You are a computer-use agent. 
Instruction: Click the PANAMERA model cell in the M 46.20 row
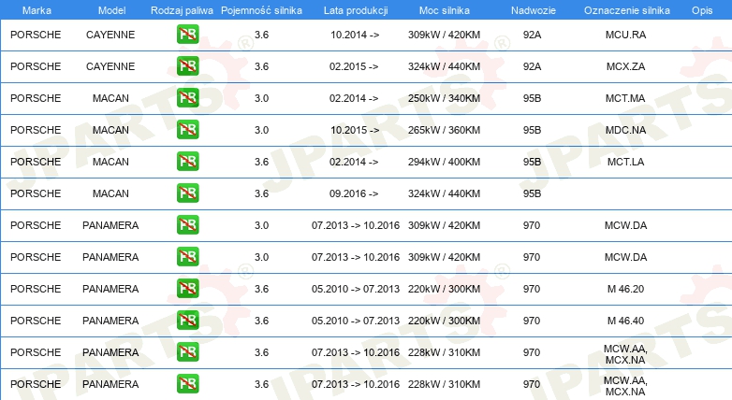[110, 289]
